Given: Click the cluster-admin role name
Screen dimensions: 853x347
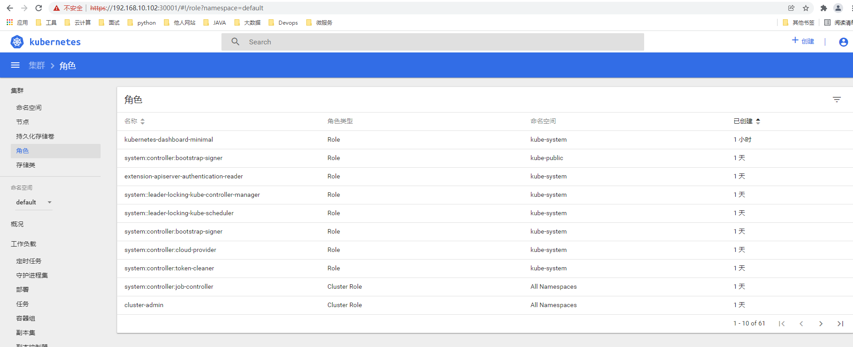Looking at the screenshot, I should [144, 305].
